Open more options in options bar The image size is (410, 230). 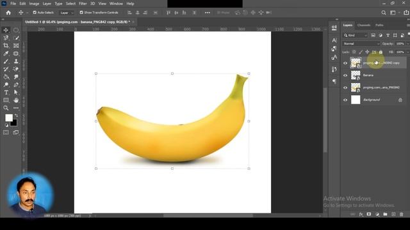tap(208, 13)
